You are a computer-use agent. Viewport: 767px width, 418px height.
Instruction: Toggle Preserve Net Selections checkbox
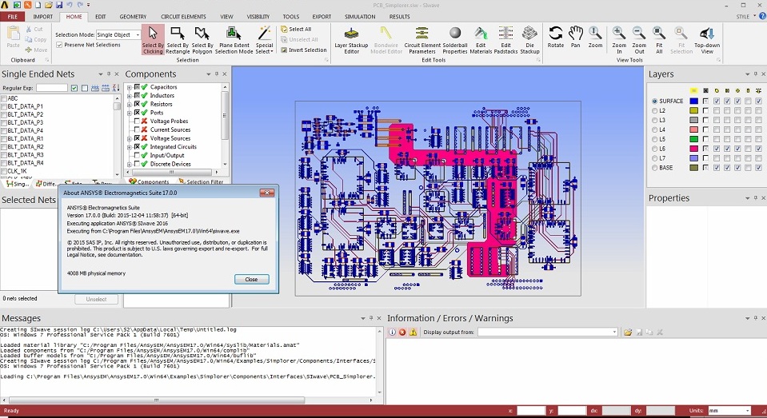click(59, 45)
